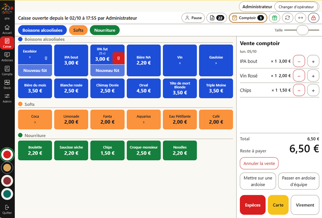Screen dimensions: 322x218
Task: Select the tan orange color theme circle
Action: pos(7,168)
